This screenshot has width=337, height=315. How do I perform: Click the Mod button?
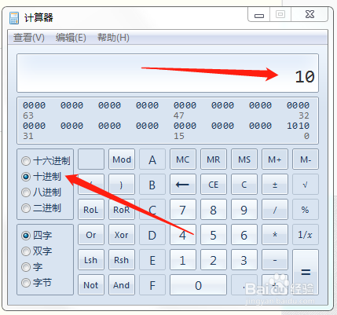[122, 159]
